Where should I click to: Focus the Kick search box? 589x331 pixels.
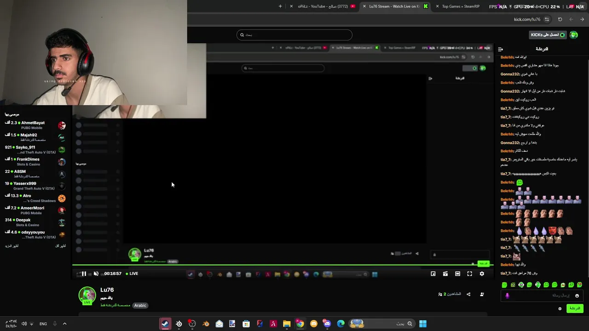coord(294,35)
